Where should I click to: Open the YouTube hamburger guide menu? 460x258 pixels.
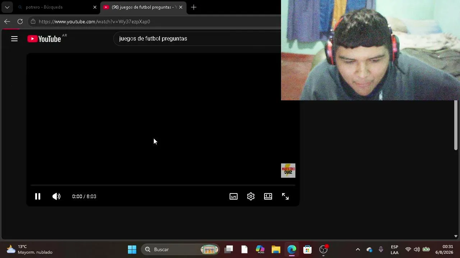[14, 39]
